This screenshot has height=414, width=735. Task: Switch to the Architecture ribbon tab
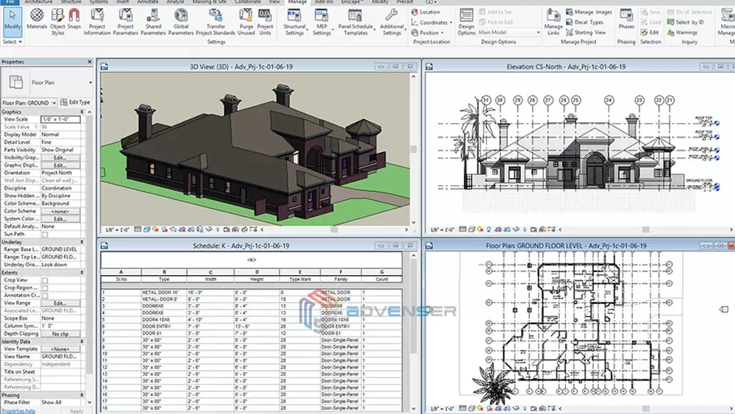pyautogui.click(x=39, y=2)
